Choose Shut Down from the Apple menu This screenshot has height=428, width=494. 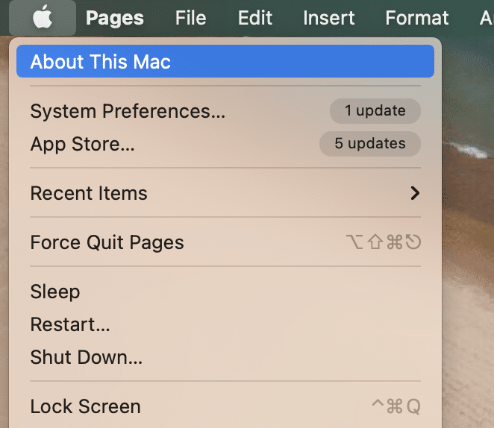86,357
